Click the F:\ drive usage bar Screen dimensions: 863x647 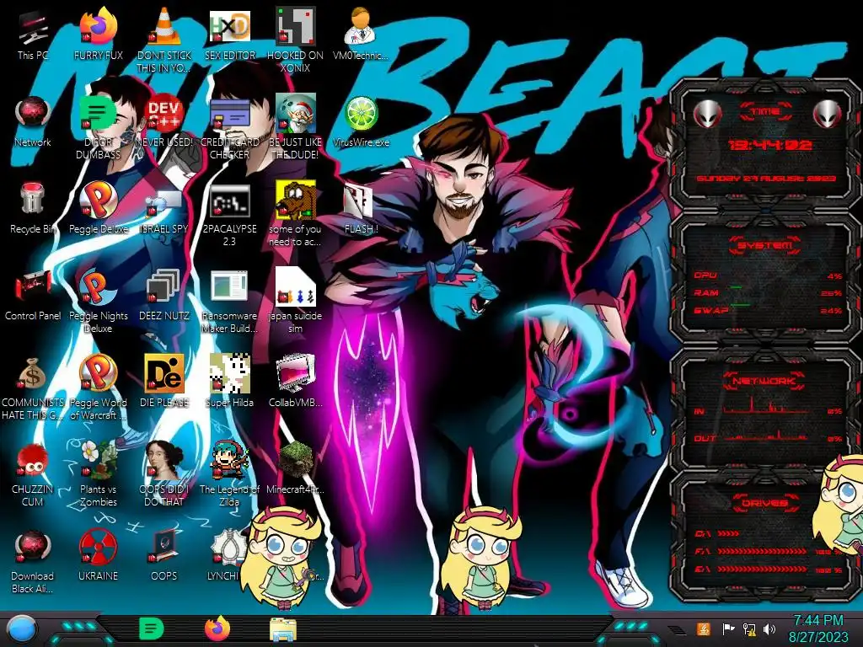763,551
